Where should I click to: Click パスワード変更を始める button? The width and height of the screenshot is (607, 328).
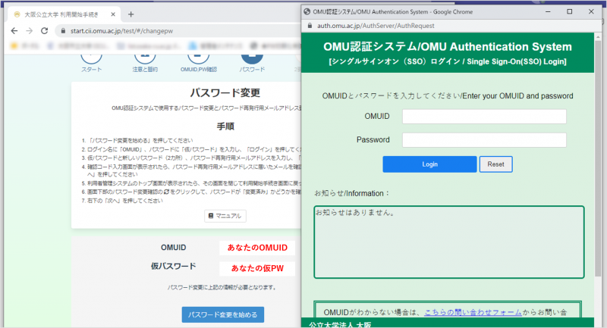(223, 314)
